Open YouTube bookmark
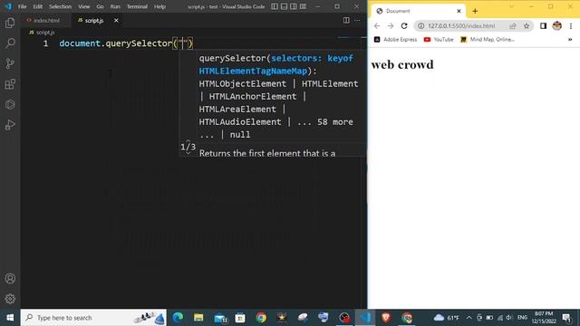Image resolution: width=580 pixels, height=326 pixels. pos(439,40)
